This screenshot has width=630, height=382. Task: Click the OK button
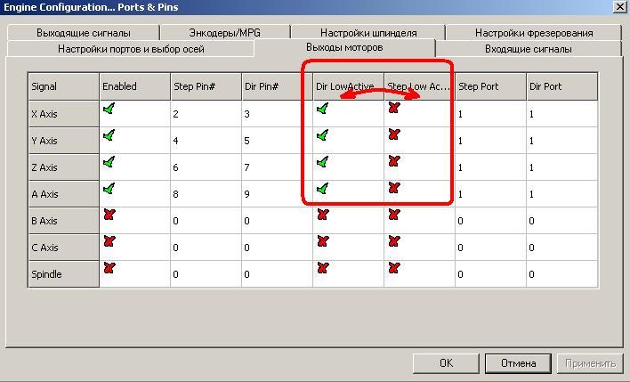[x=446, y=363]
